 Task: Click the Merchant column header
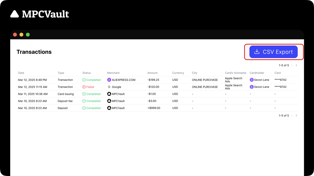point(114,73)
